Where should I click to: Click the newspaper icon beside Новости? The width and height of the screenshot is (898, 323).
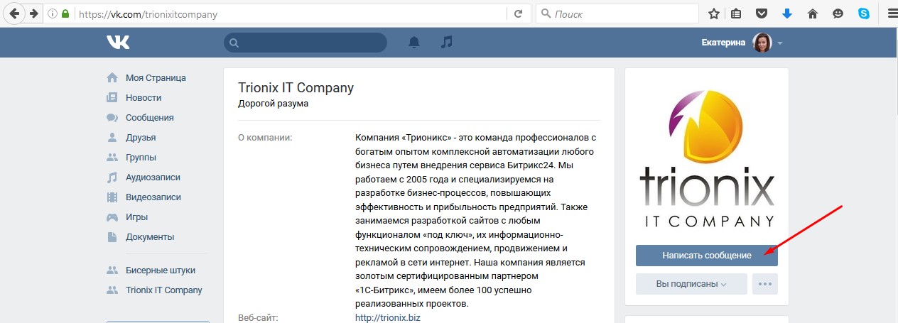point(112,97)
